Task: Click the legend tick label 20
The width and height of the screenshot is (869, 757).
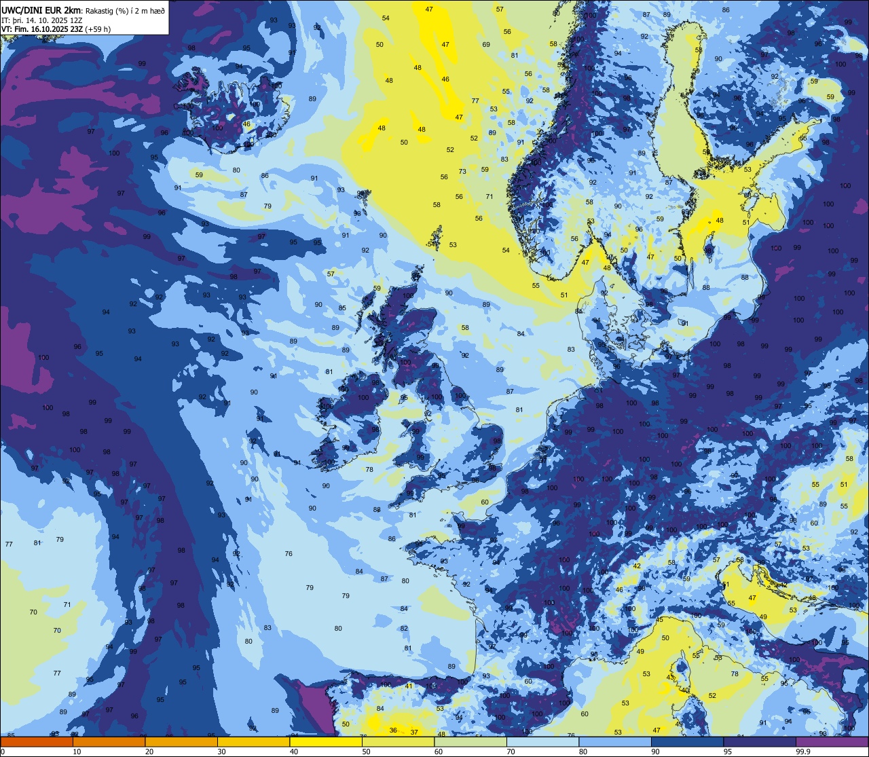Action: [149, 752]
